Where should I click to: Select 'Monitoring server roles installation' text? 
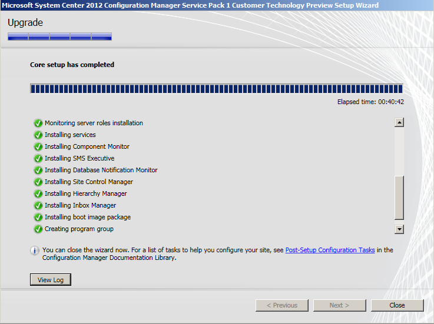(x=94, y=123)
